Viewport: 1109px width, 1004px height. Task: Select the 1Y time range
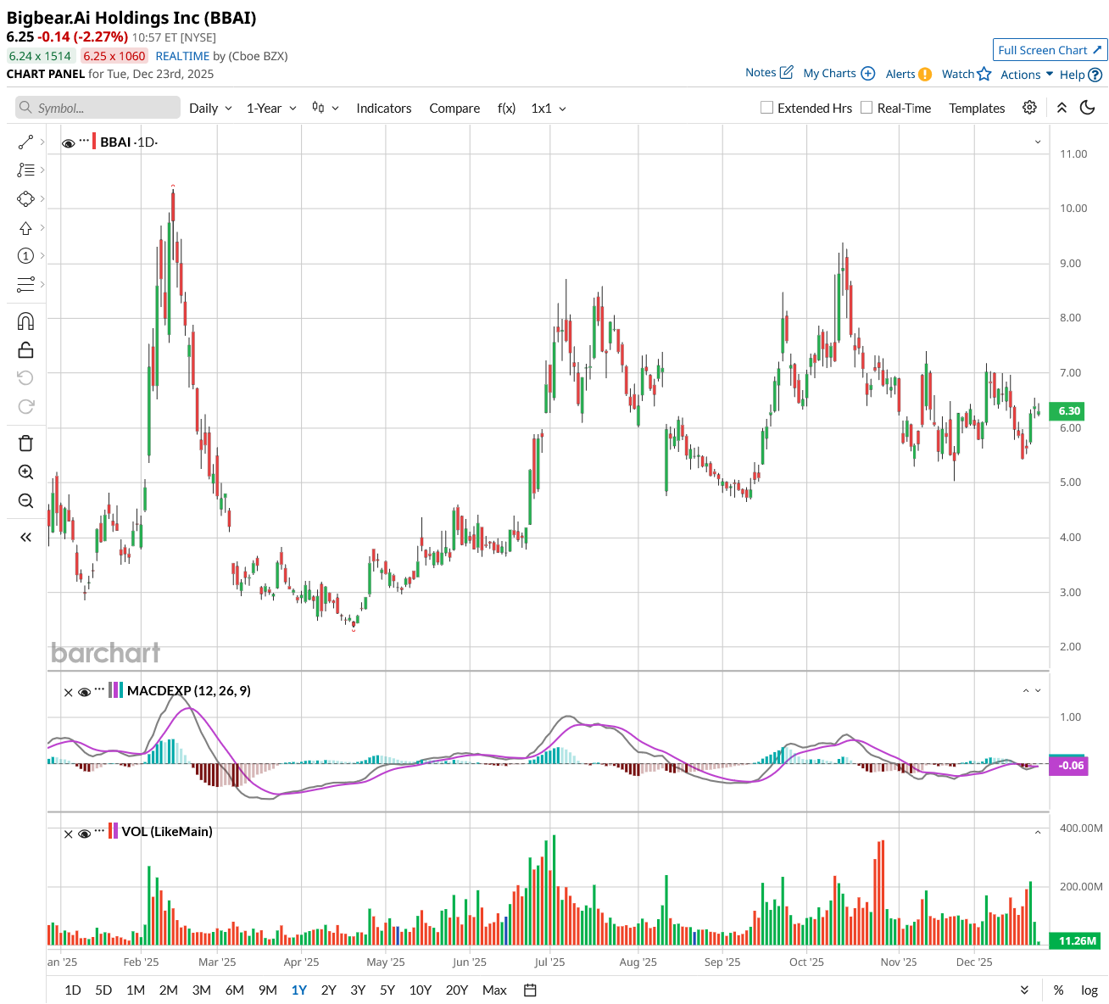(x=299, y=990)
